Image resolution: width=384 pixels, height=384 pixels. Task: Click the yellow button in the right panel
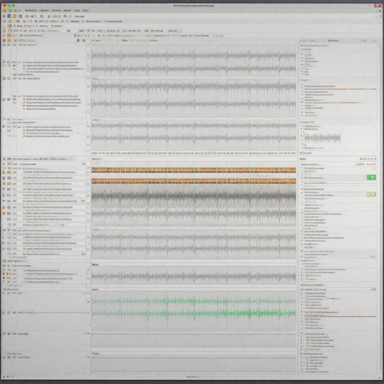point(371,194)
